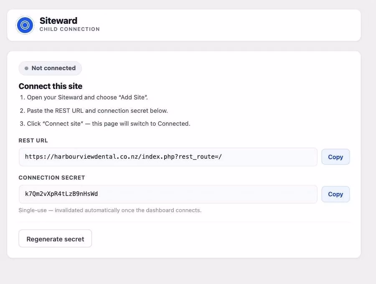Click the Regenerate secret button
Screen dimensions: 376x284
coord(55,239)
